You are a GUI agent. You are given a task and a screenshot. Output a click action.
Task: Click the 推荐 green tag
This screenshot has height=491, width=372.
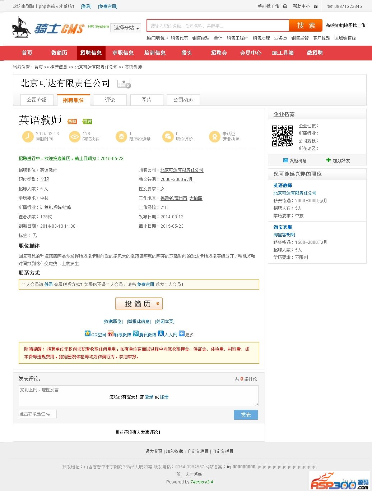coord(87,122)
